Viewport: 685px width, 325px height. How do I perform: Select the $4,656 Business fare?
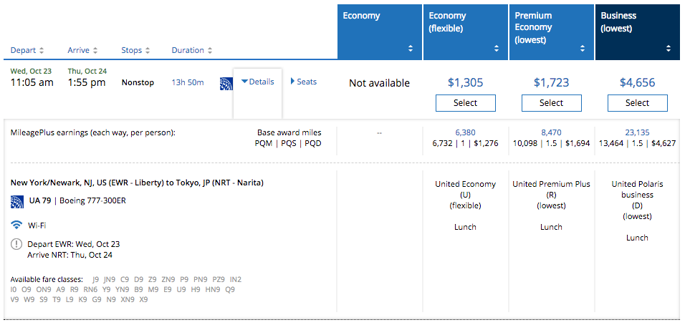coord(637,103)
